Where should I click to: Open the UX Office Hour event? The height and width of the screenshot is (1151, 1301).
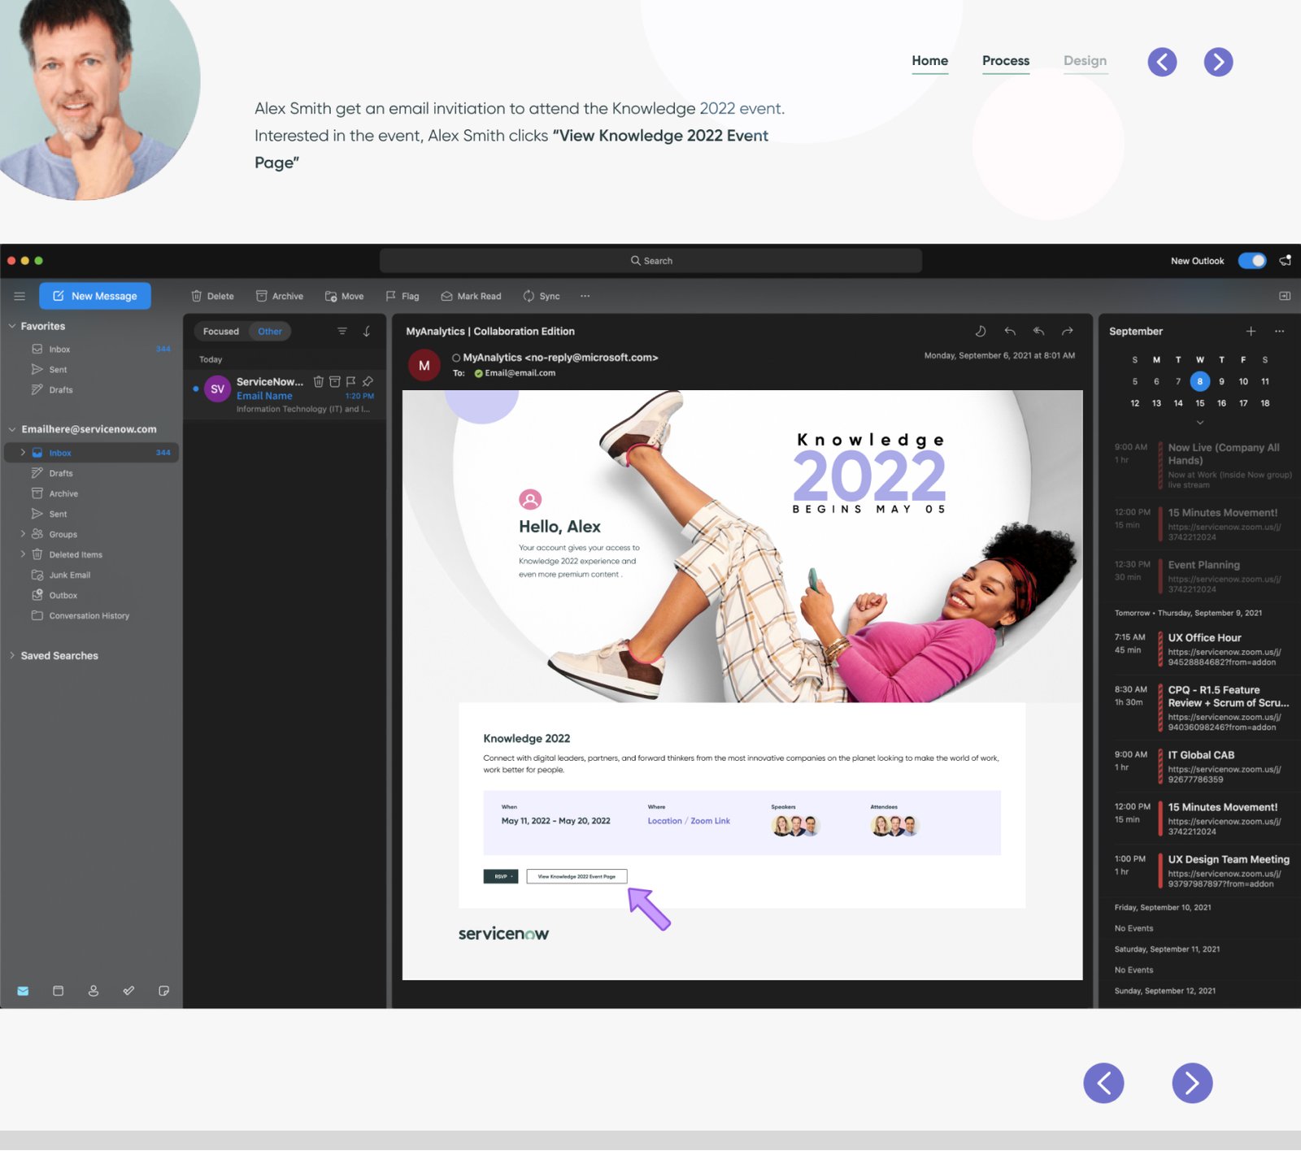[1203, 649]
